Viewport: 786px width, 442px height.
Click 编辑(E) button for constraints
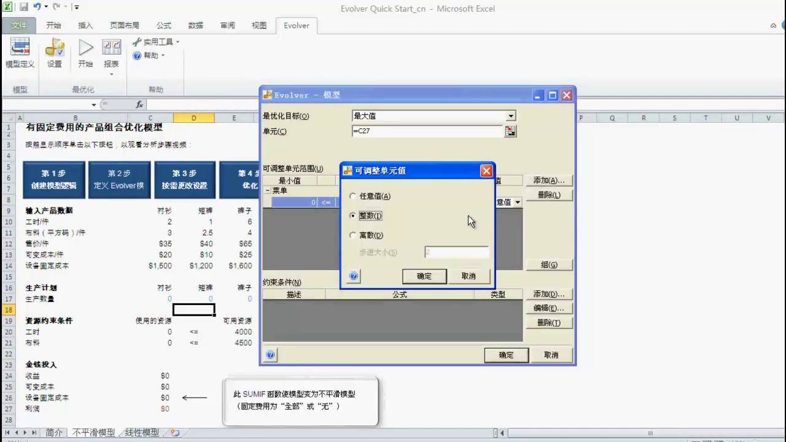coord(549,308)
